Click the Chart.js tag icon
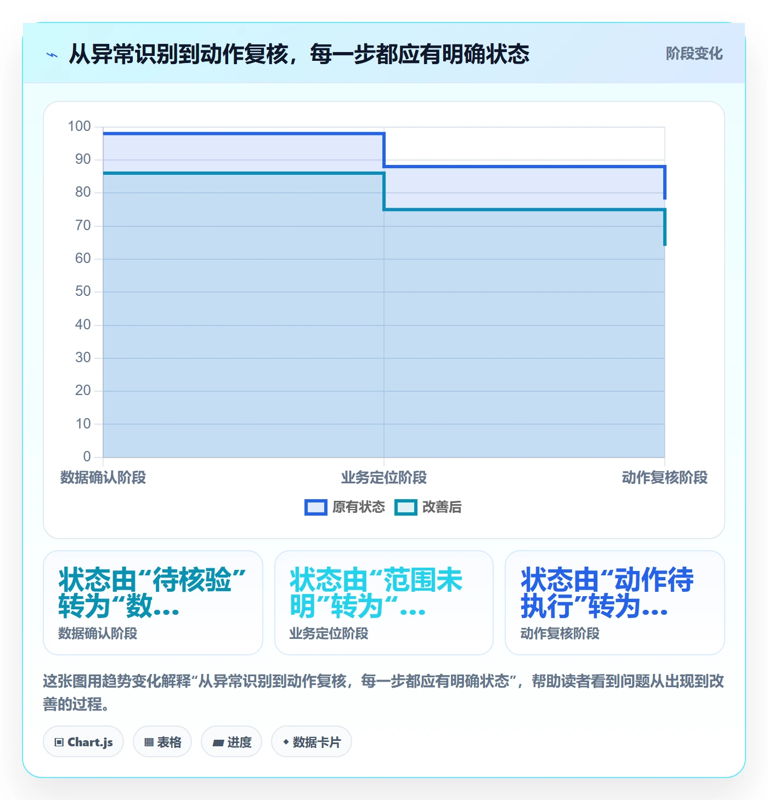Image resolution: width=768 pixels, height=800 pixels. pyautogui.click(x=59, y=742)
